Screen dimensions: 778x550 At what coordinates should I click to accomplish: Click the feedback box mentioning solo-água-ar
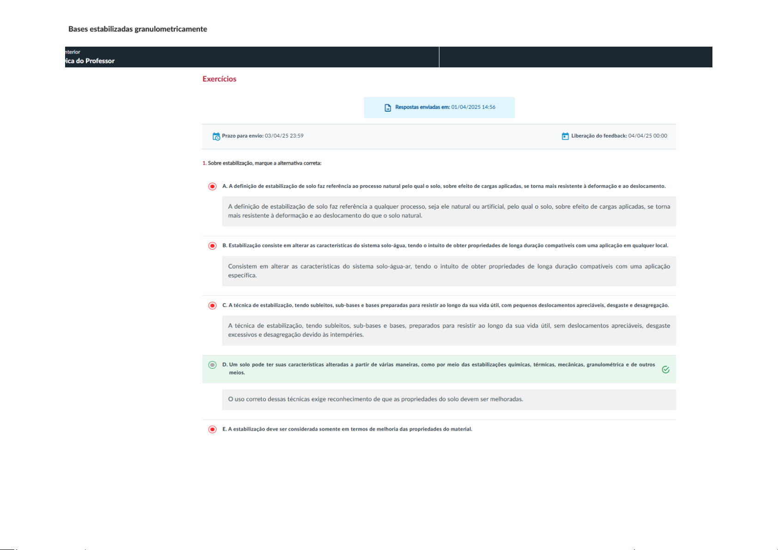[449, 271]
